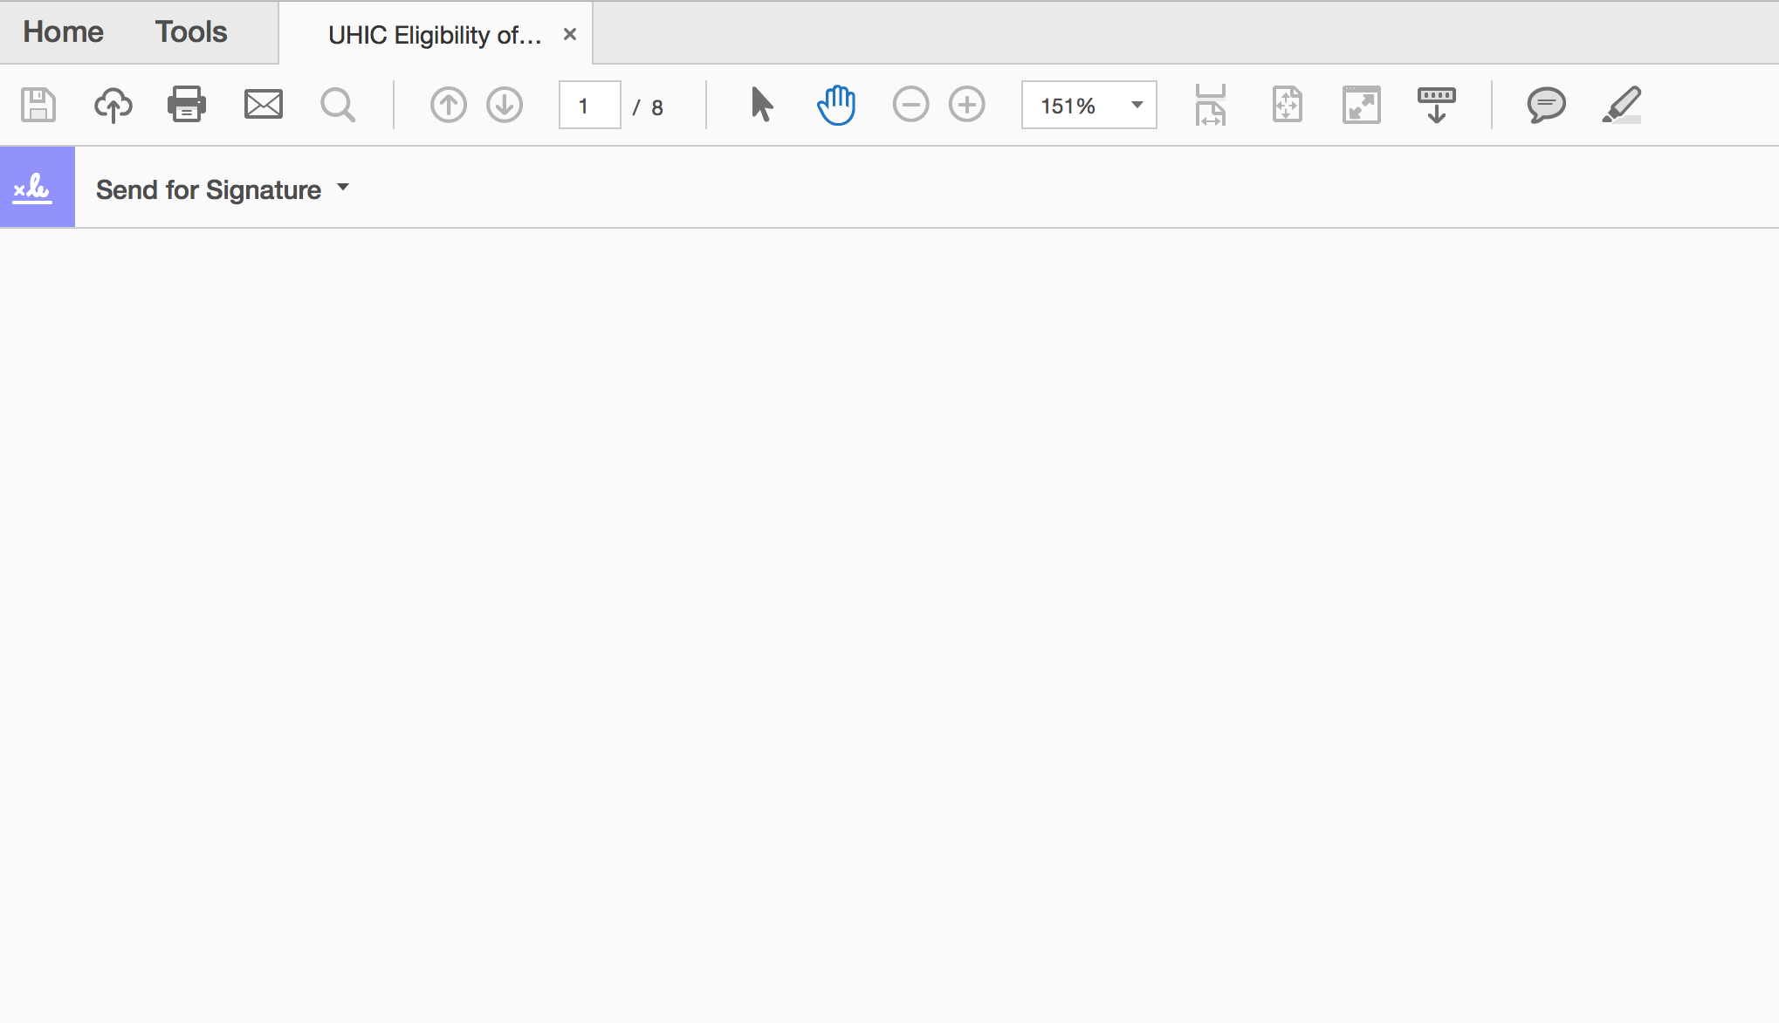Click the Email document icon
The image size is (1779, 1023).
pyautogui.click(x=262, y=105)
